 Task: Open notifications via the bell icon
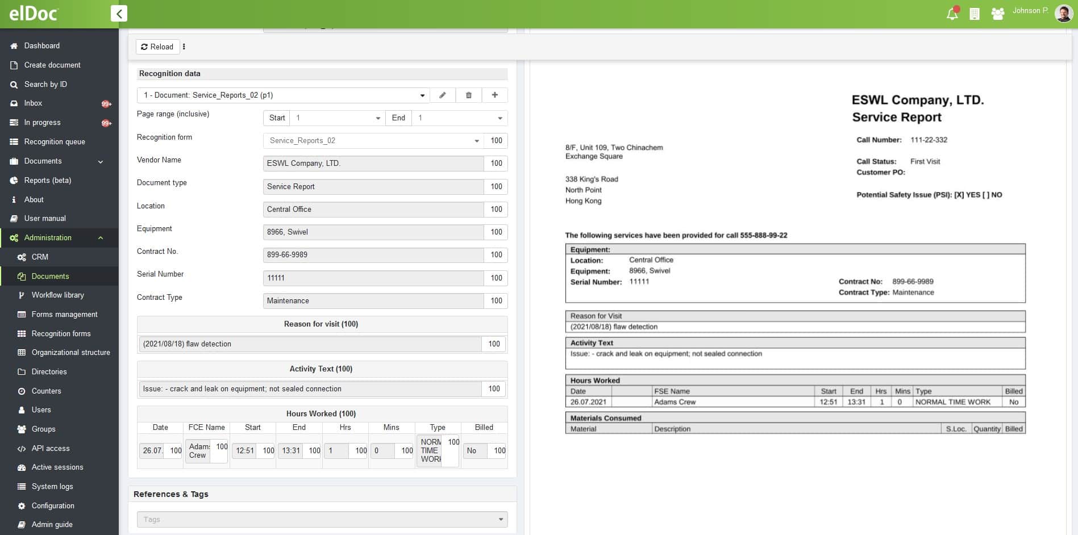952,13
